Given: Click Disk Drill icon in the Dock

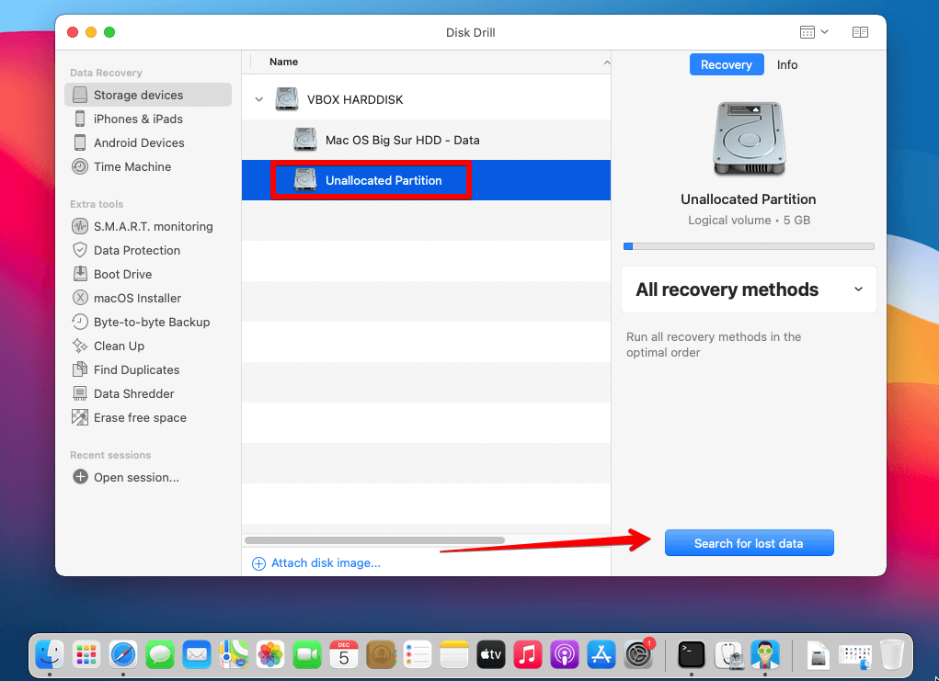Looking at the screenshot, I should click(765, 654).
